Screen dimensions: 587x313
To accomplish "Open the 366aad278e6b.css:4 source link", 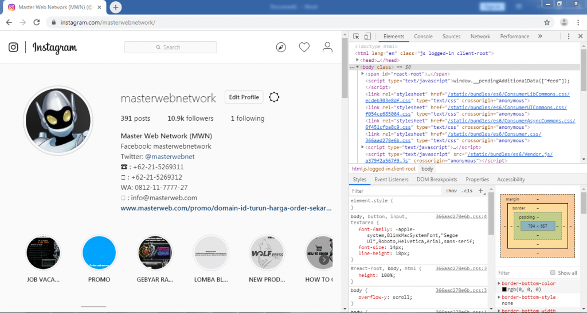I will 461,216.
